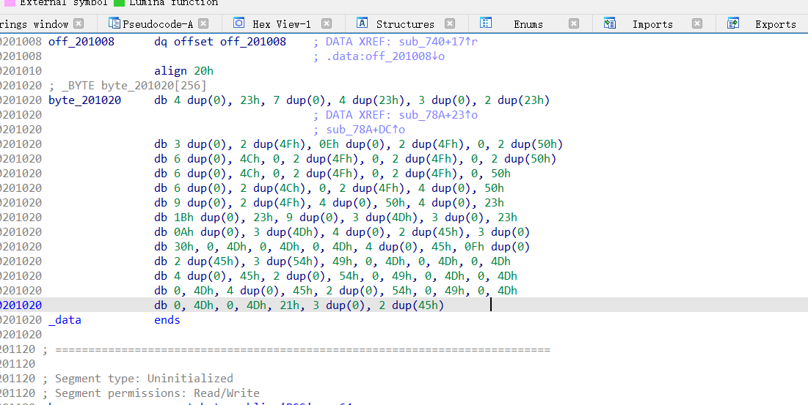The image size is (808, 405).
Task: Close the Strings window tab
Action: click(79, 23)
